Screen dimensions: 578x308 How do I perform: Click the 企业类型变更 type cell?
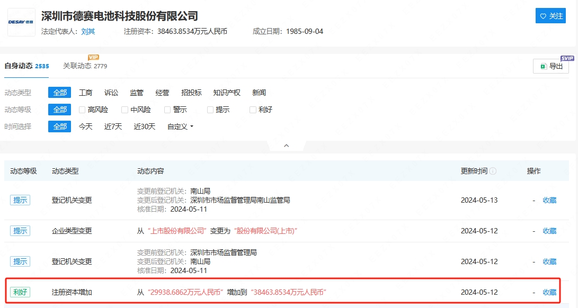(72, 231)
